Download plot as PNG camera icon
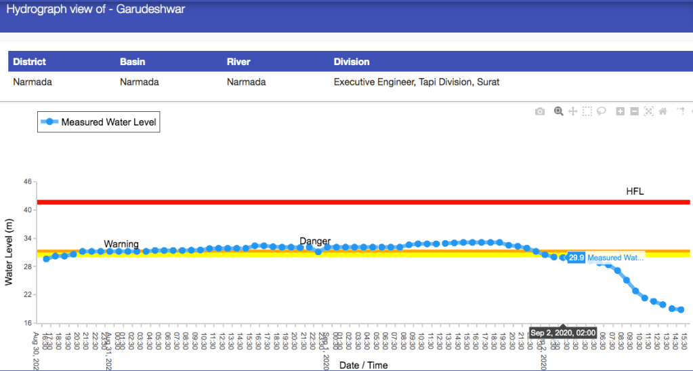 point(539,111)
